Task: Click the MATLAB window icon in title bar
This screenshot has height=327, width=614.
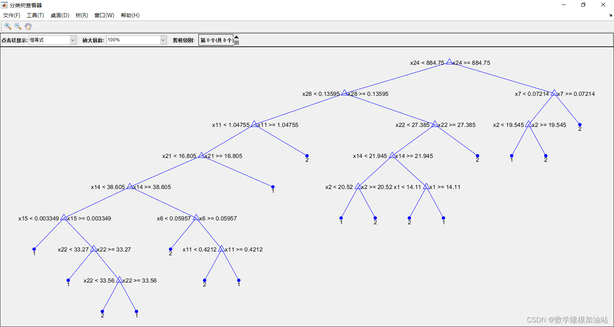Action: coord(4,5)
